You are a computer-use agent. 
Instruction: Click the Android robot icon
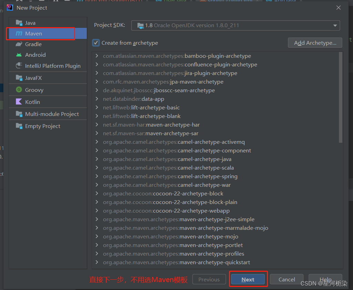pos(19,55)
